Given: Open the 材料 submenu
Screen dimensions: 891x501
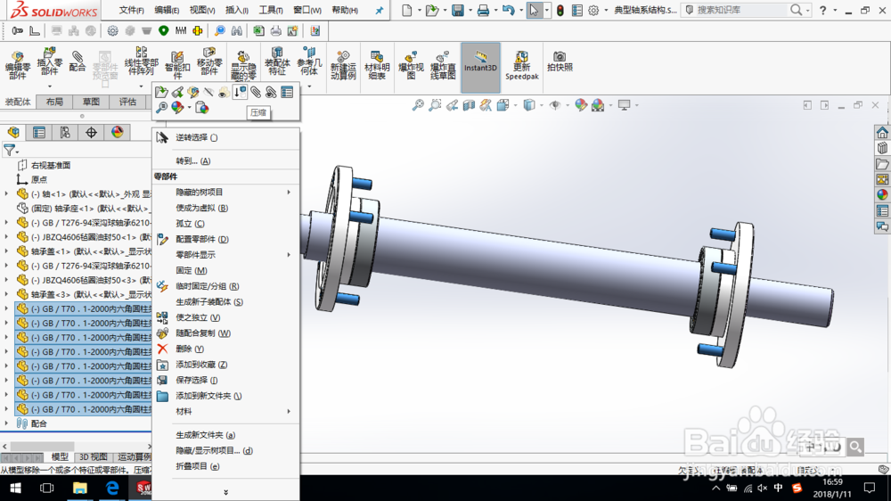Looking at the screenshot, I should point(225,411).
